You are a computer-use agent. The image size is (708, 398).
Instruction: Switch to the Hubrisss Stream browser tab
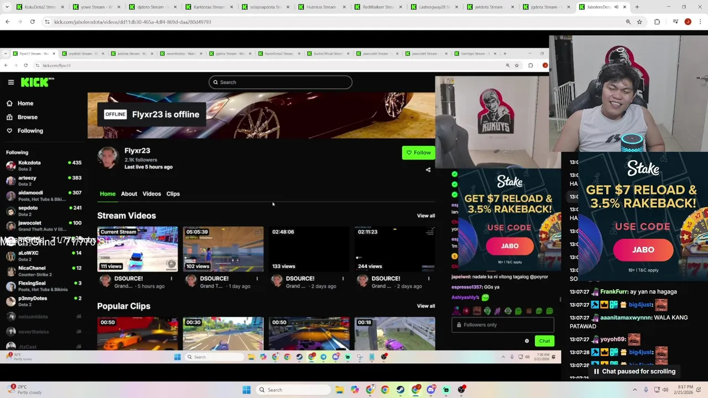point(321,7)
